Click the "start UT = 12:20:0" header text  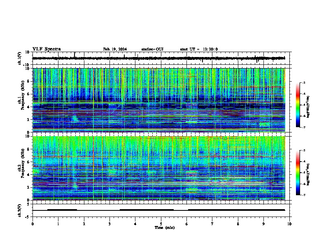(x=199, y=49)
